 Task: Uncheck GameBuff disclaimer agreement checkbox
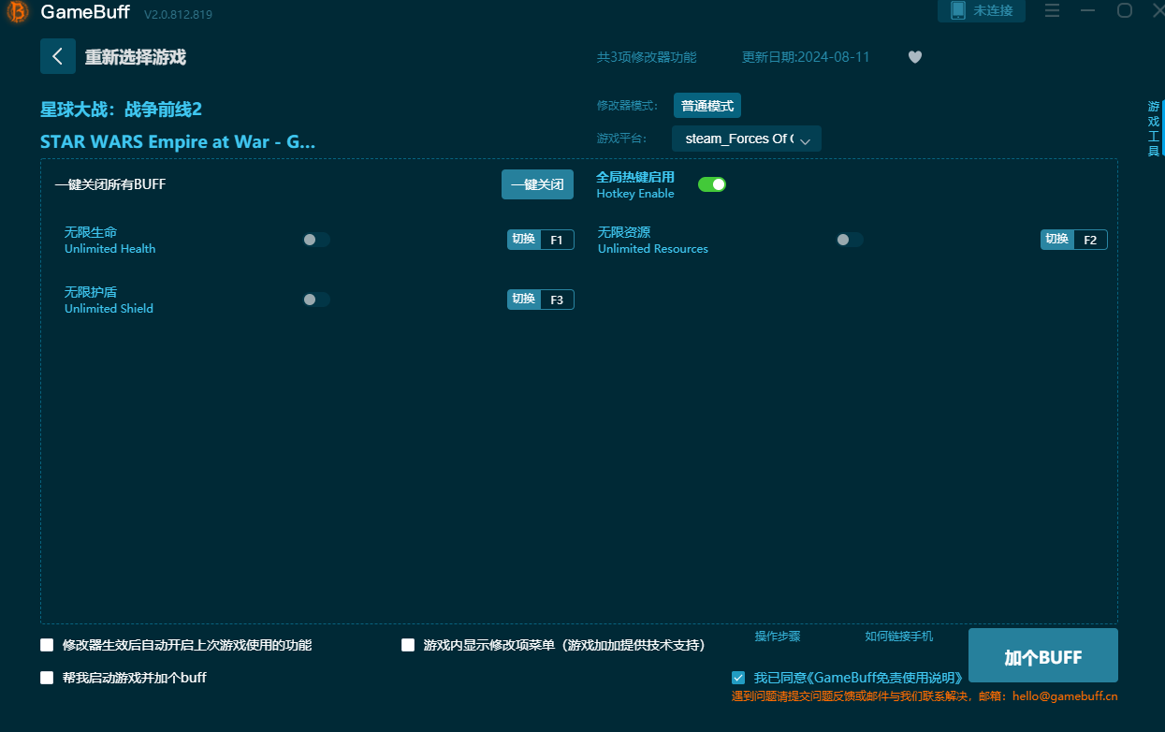click(738, 678)
